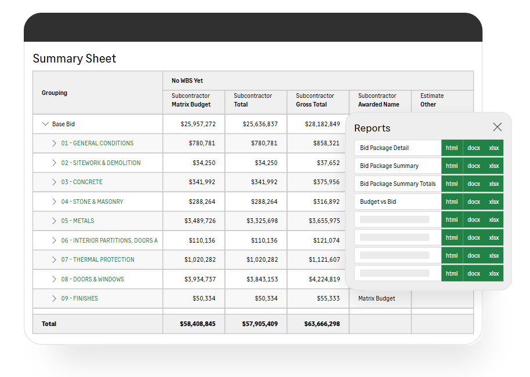Viewport: 530px width, 377px height.
Task: Close the Reports panel
Action: point(497,127)
